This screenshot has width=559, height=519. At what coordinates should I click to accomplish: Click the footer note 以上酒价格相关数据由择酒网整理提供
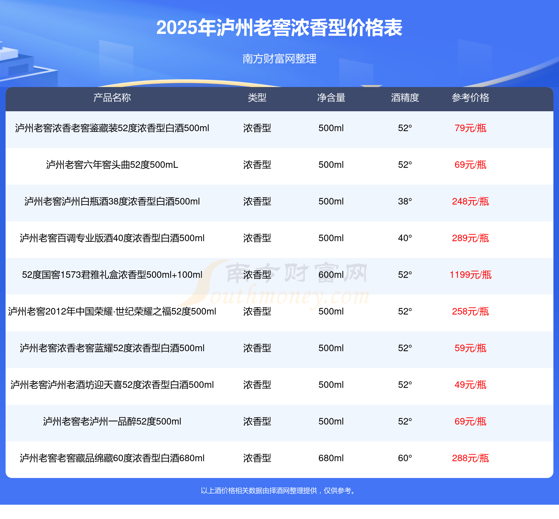pyautogui.click(x=259, y=491)
